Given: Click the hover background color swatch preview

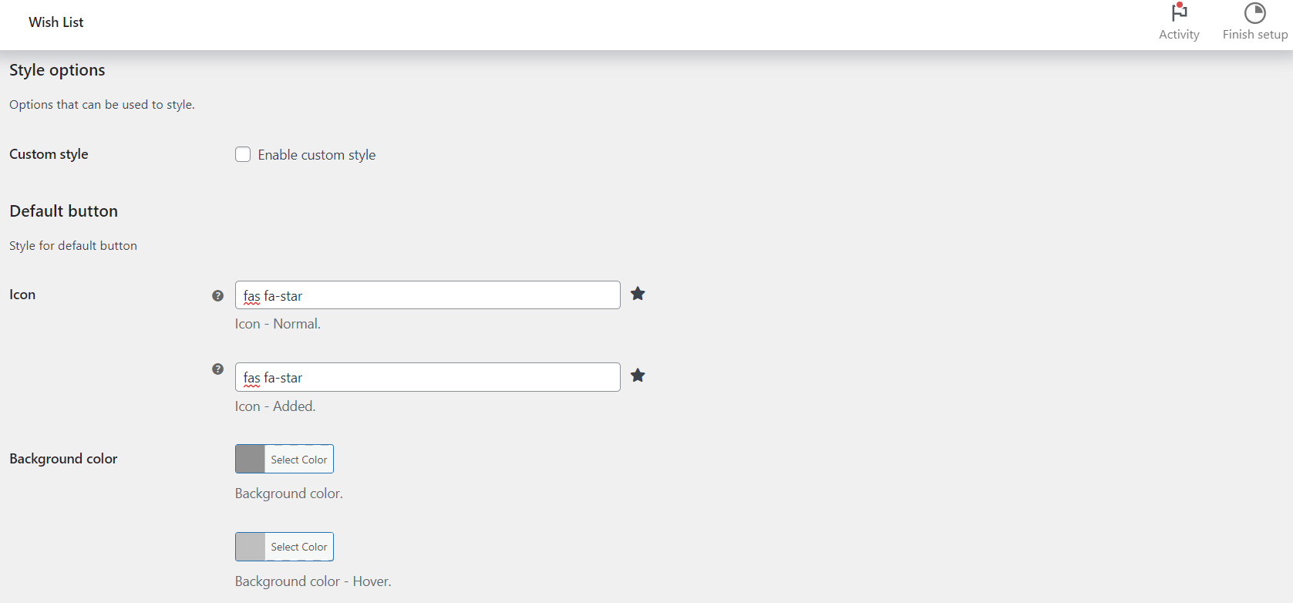Looking at the screenshot, I should (249, 547).
